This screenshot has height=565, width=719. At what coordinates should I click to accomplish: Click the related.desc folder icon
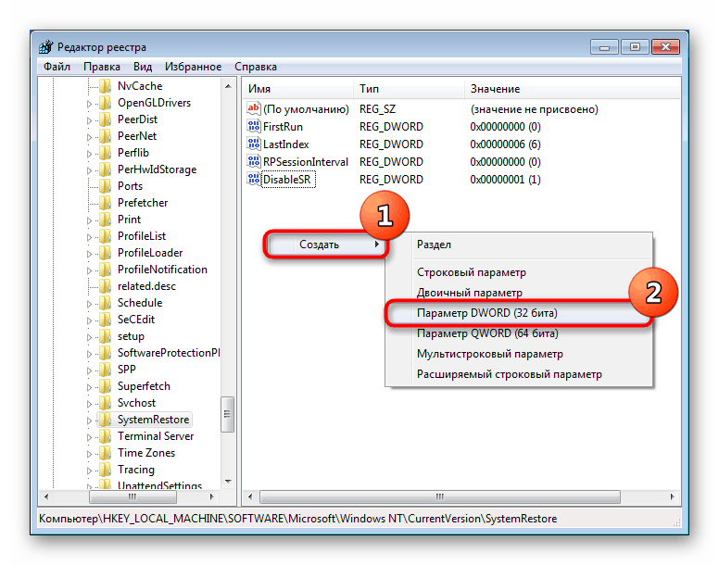click(106, 286)
